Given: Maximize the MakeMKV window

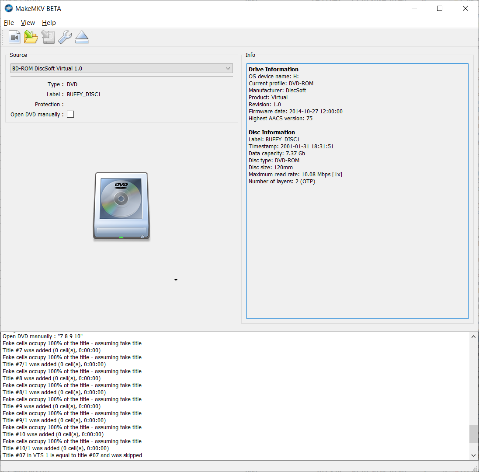Looking at the screenshot, I should coord(440,8).
